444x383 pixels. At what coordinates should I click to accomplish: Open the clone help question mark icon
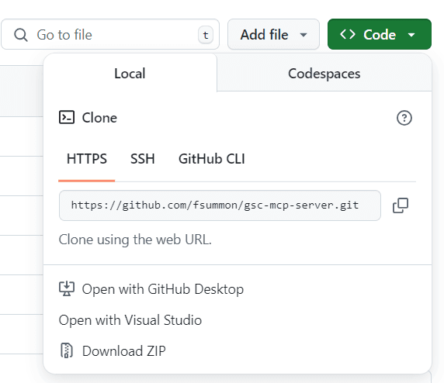404,118
